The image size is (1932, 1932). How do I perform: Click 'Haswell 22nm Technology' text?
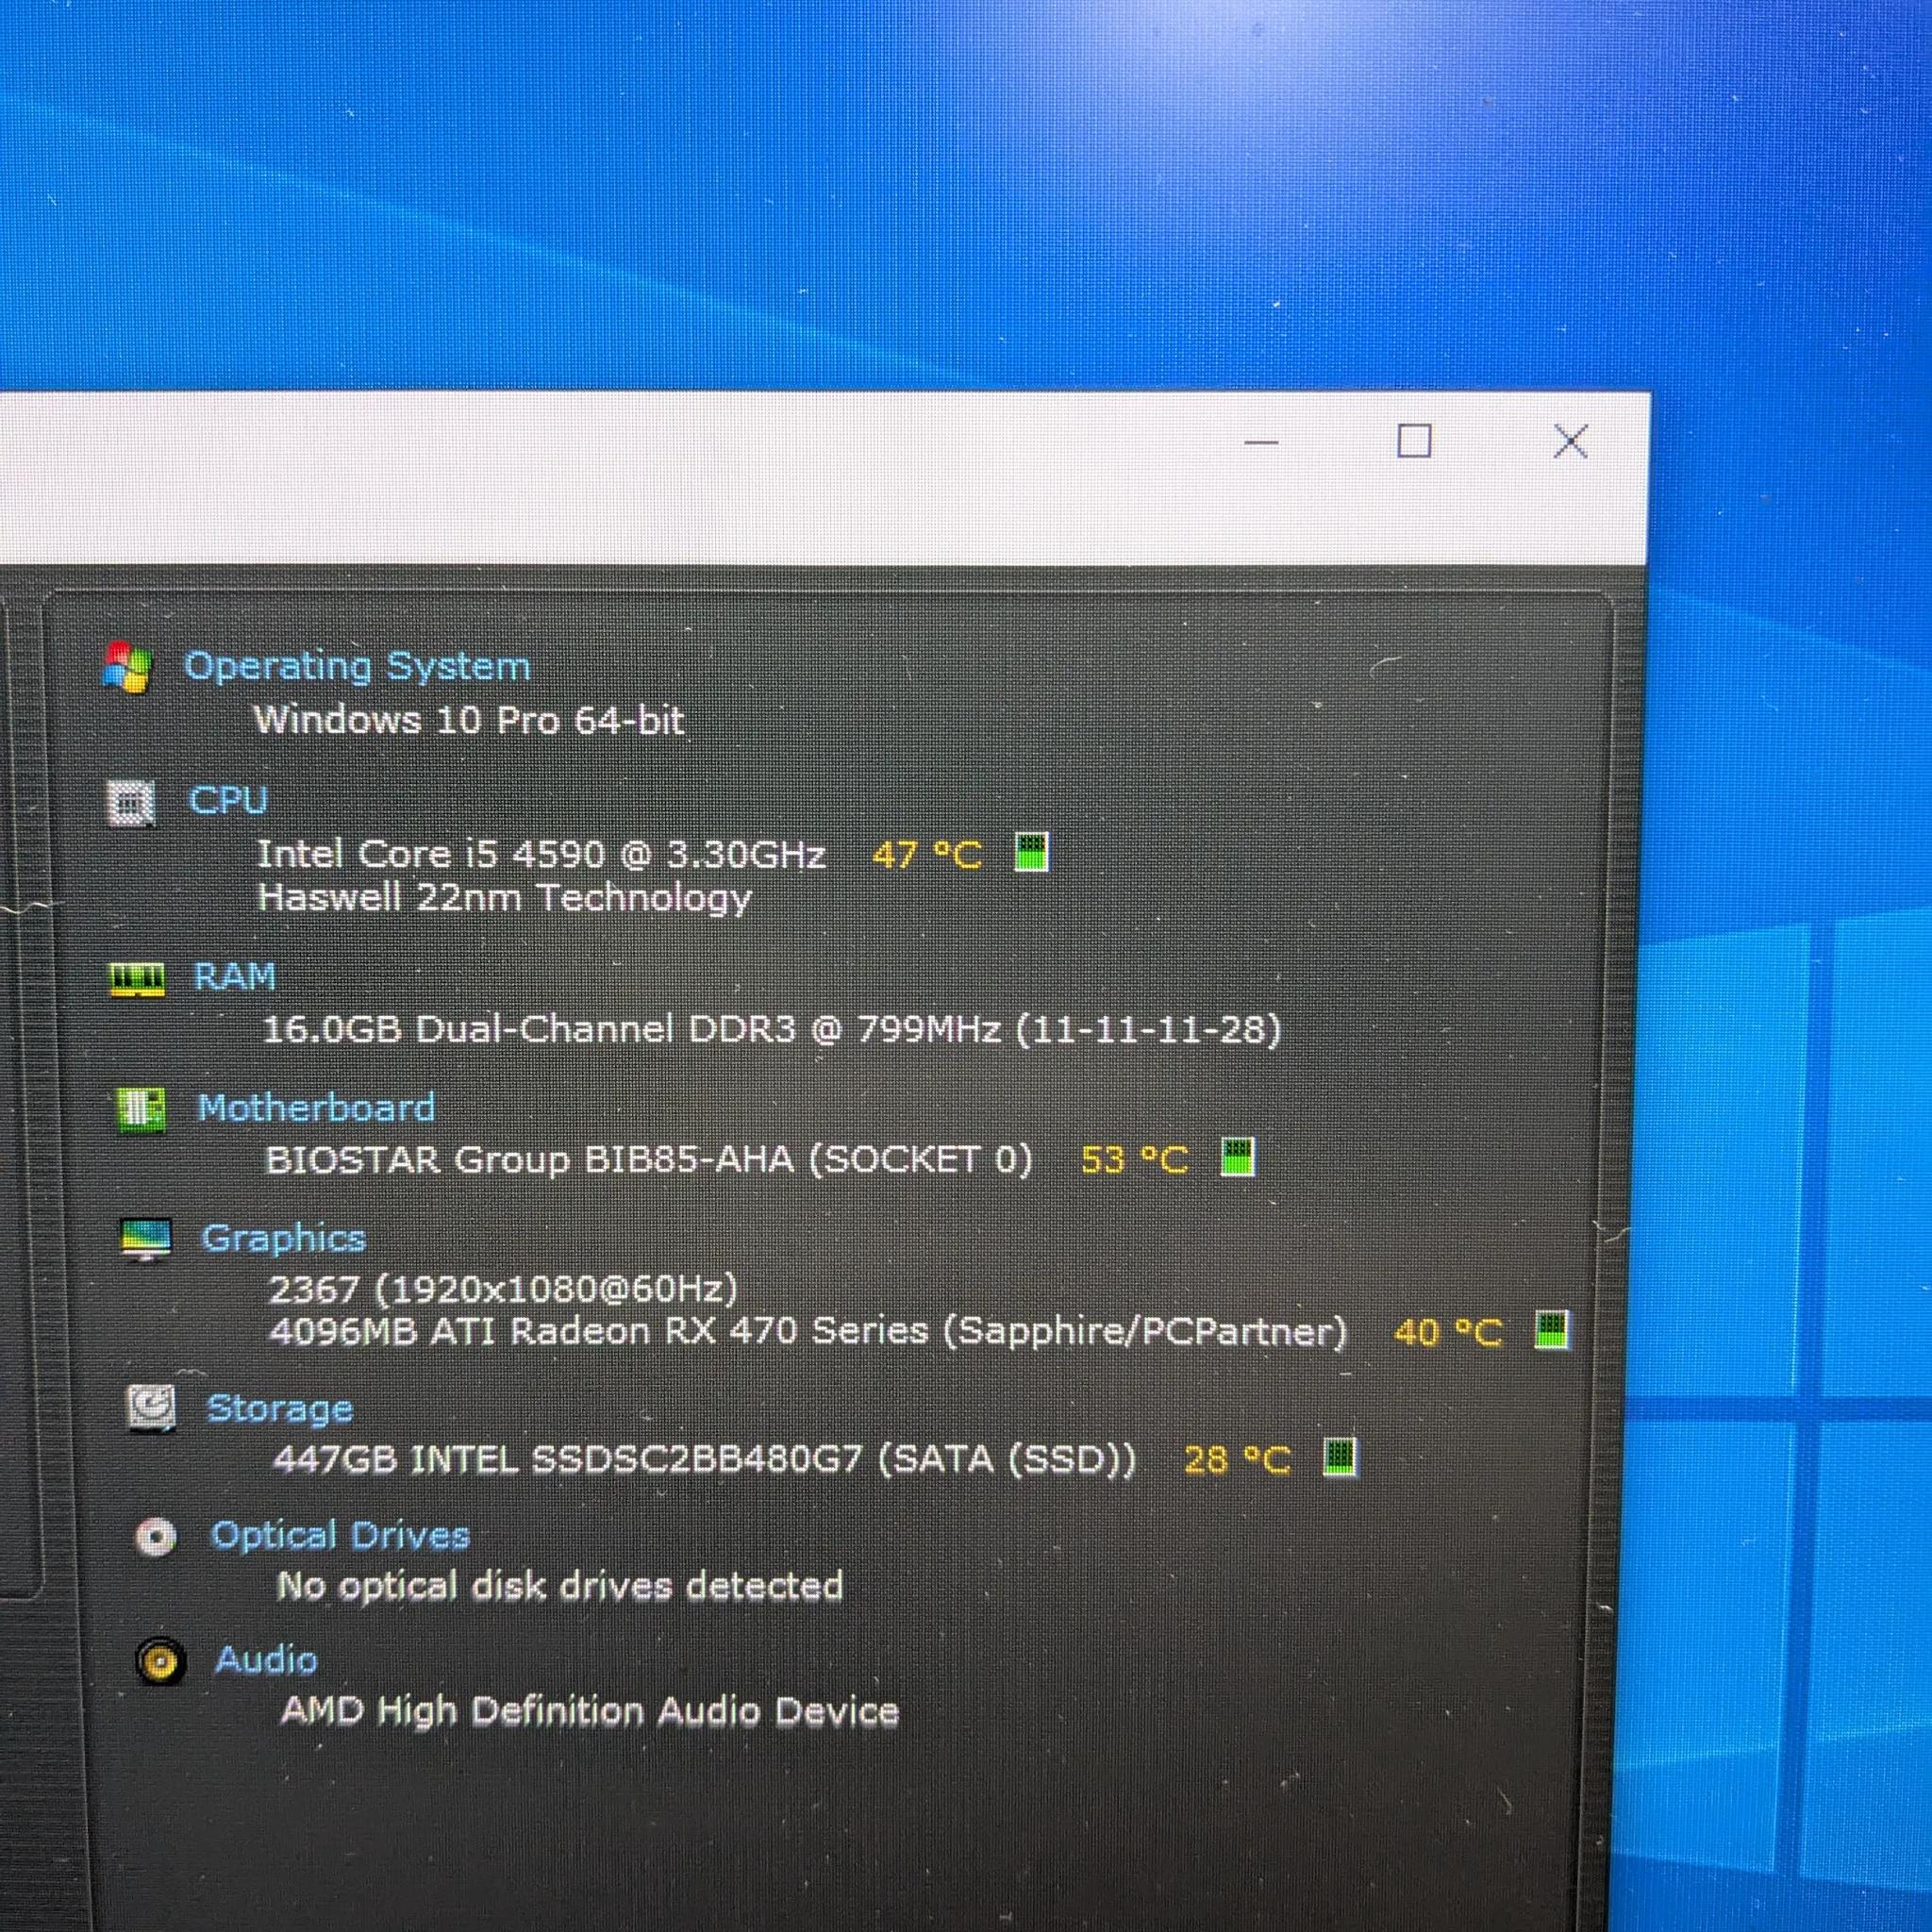click(x=504, y=898)
